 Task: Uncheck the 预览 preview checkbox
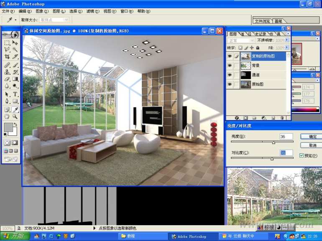[302, 155]
